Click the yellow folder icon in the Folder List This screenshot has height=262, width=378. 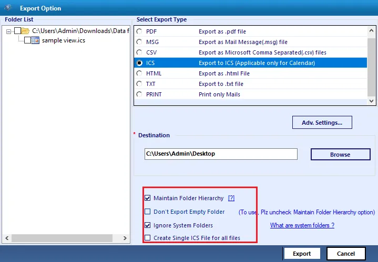pos(25,31)
